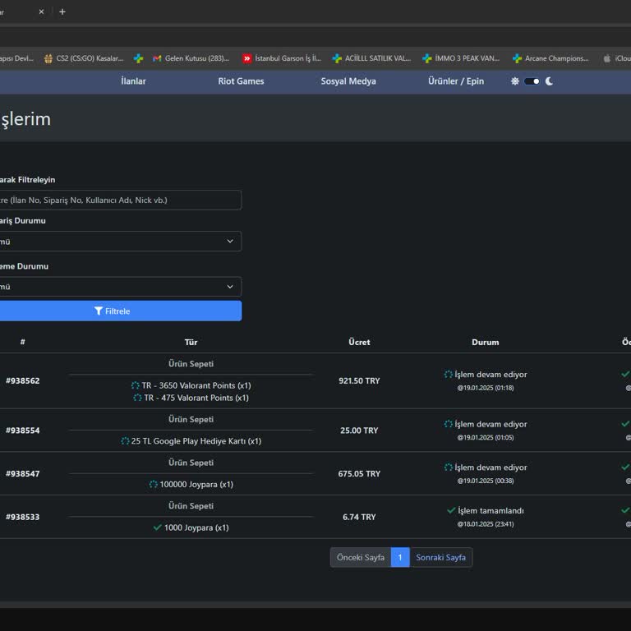Click the moon dark-mode icon
Viewport: 631px width, 631px height.
[549, 81]
